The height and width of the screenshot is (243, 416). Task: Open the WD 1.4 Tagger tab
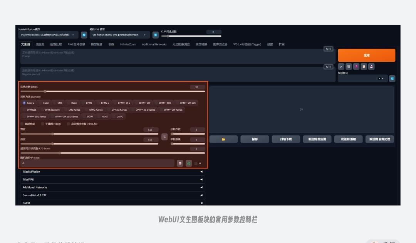pos(247,44)
